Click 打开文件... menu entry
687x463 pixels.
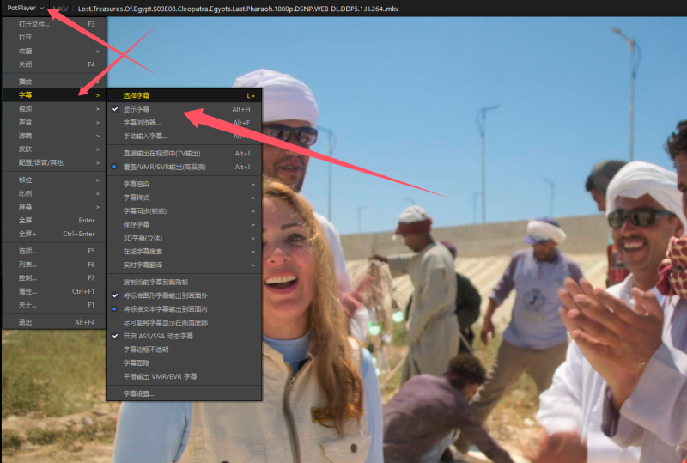(x=34, y=24)
